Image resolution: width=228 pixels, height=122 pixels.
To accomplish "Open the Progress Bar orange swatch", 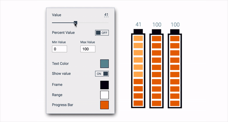I will tap(104, 105).
